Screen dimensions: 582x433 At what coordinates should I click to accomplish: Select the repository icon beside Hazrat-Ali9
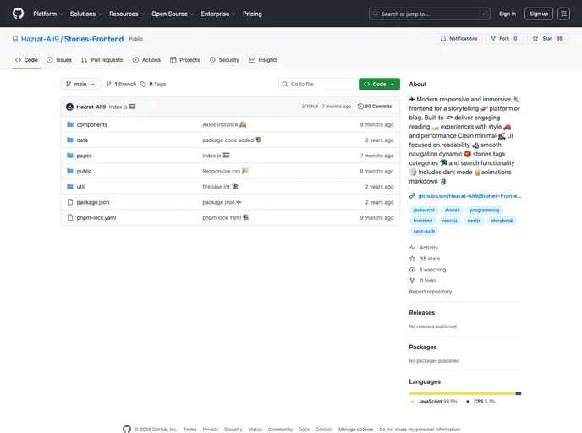[15, 39]
